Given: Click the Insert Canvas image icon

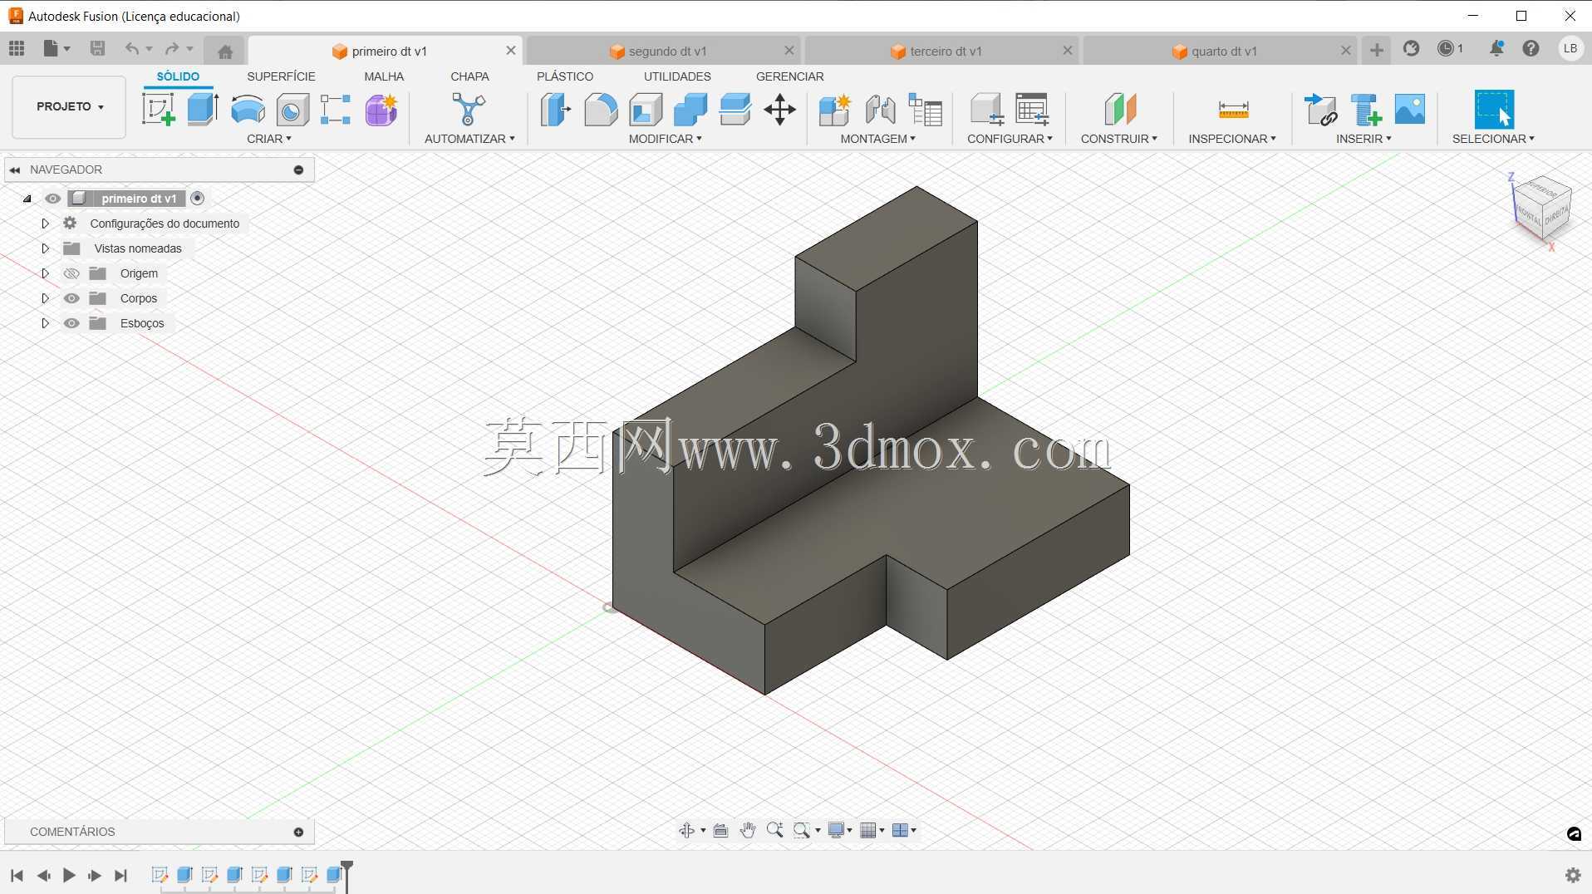Looking at the screenshot, I should point(1410,110).
